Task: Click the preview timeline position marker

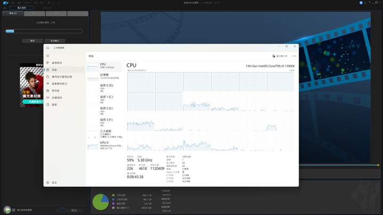Action: (378, 165)
